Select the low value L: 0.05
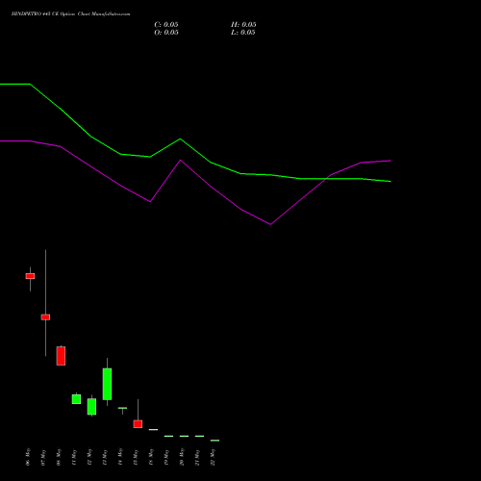 point(243,33)
